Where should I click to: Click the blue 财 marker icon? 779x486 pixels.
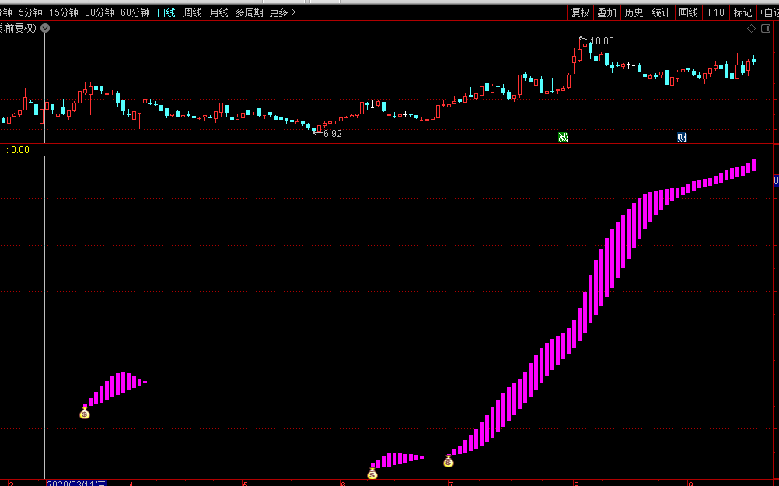coord(682,138)
